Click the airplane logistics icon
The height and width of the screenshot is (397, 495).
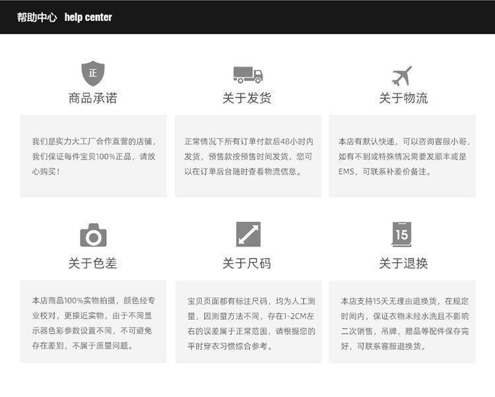tap(402, 75)
